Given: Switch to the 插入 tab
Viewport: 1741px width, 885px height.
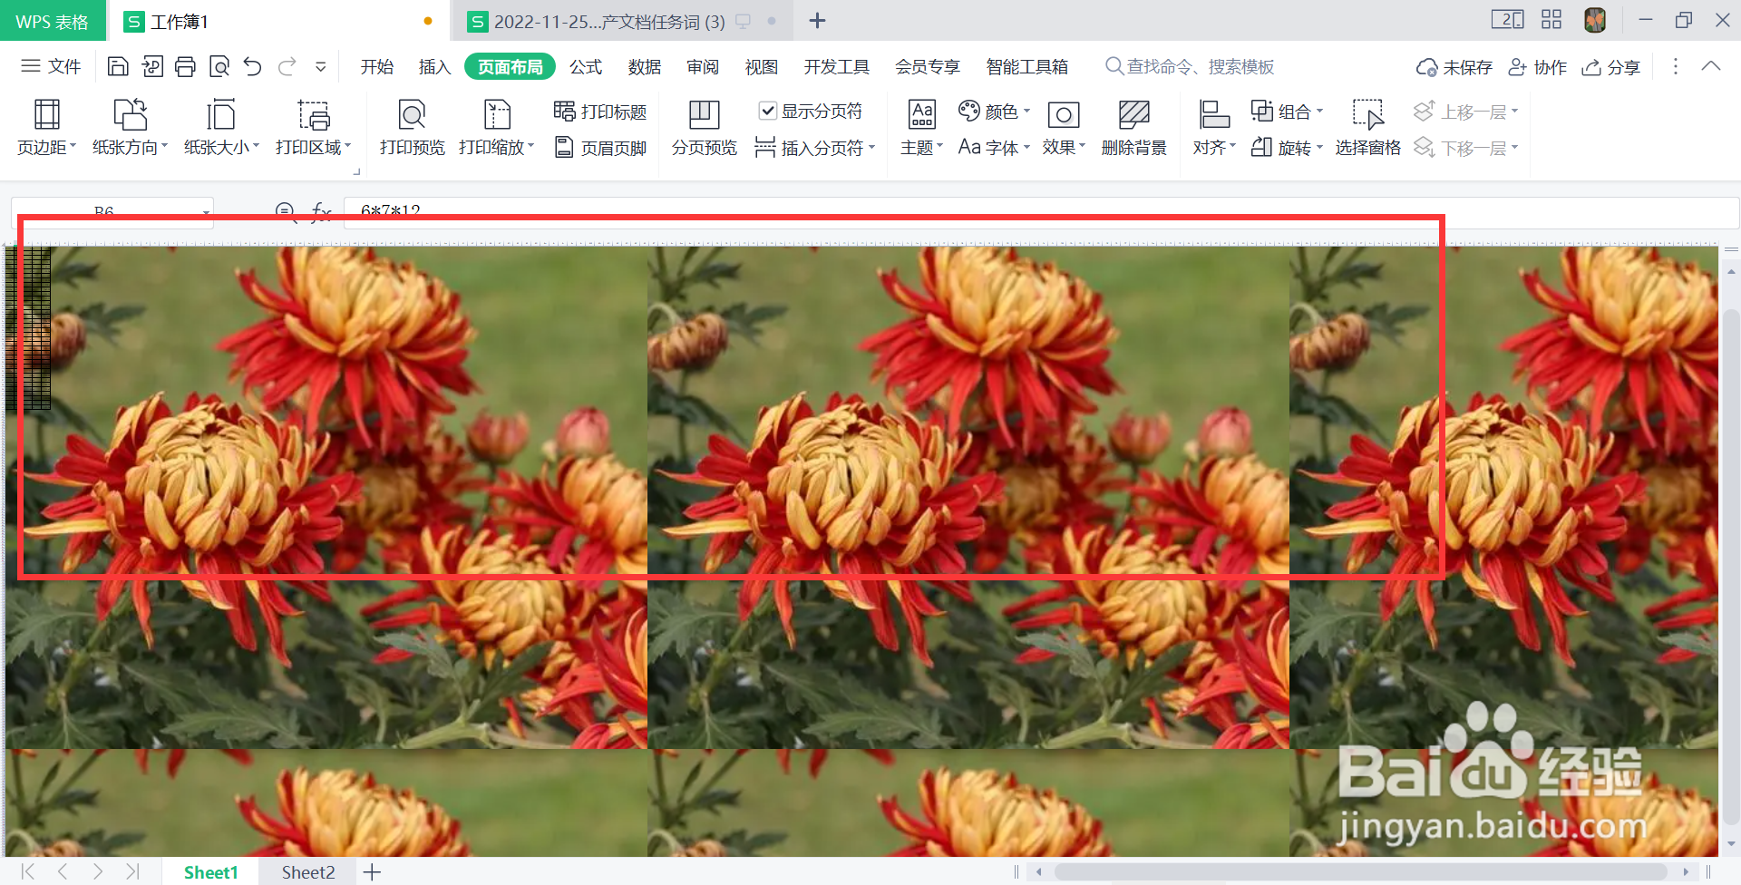Looking at the screenshot, I should coord(434,67).
